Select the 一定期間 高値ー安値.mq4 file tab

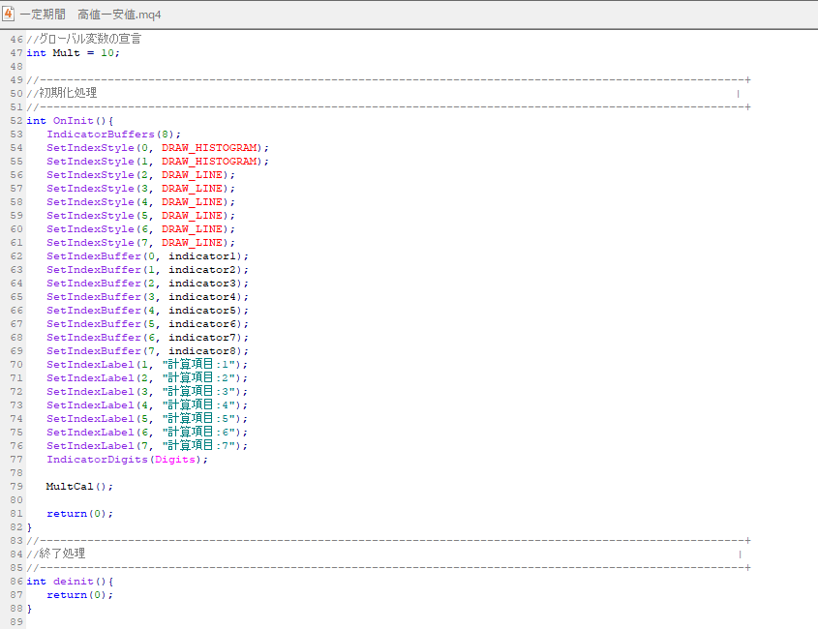[x=92, y=14]
